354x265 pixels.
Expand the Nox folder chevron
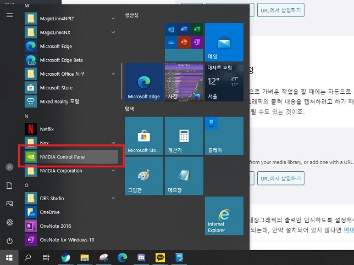point(113,143)
